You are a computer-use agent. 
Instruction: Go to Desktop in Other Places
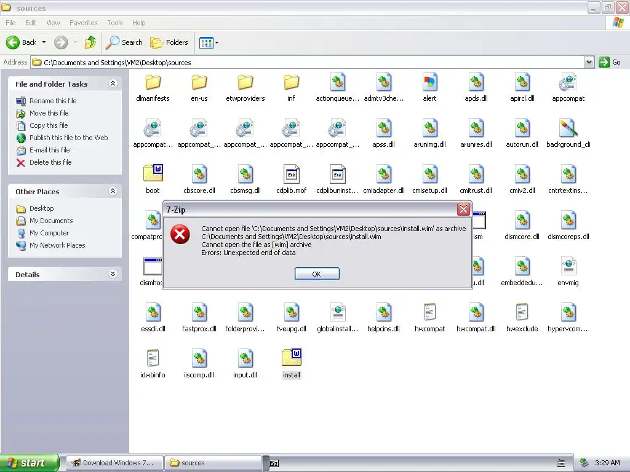point(41,208)
